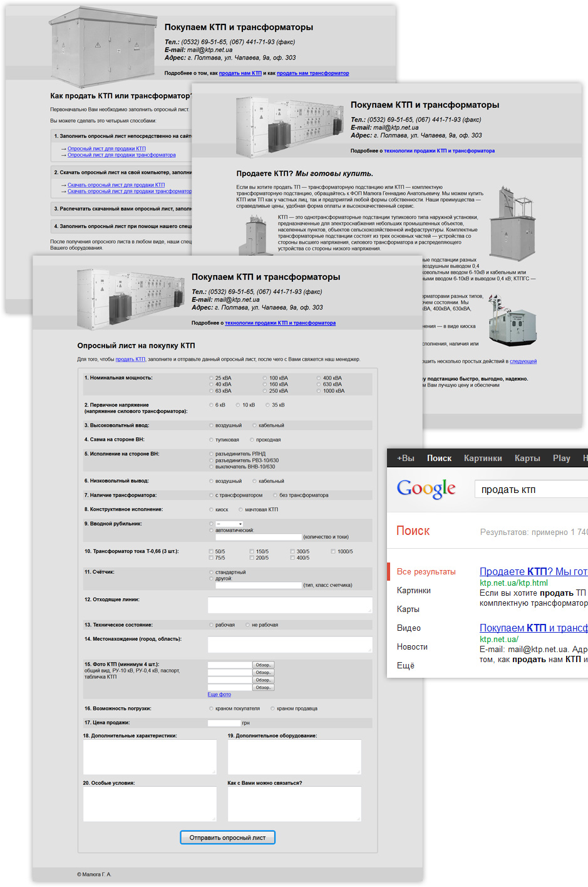Select the 100 кВА power radio button
588x887 pixels.
coord(265,378)
